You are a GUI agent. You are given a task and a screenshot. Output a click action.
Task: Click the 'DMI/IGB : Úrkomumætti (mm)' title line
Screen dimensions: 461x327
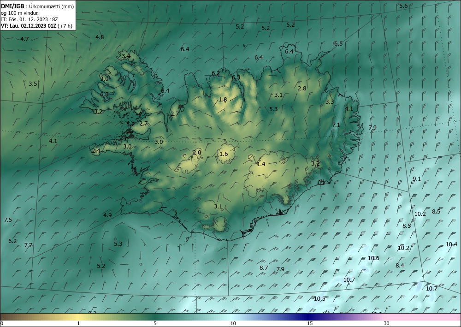pyautogui.click(x=37, y=6)
